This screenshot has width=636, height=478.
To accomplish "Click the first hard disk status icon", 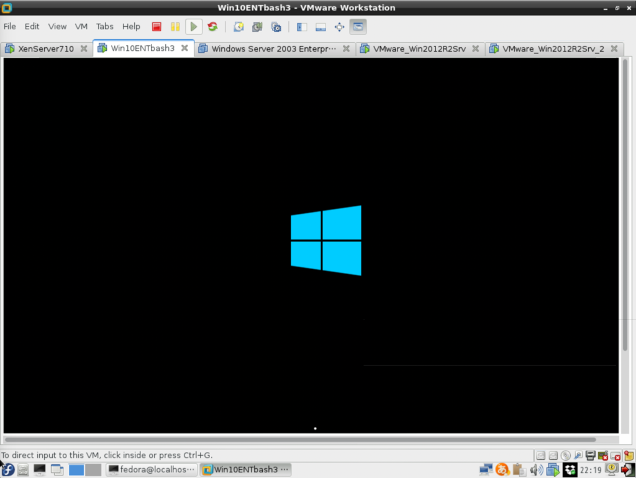I will pyautogui.click(x=541, y=455).
